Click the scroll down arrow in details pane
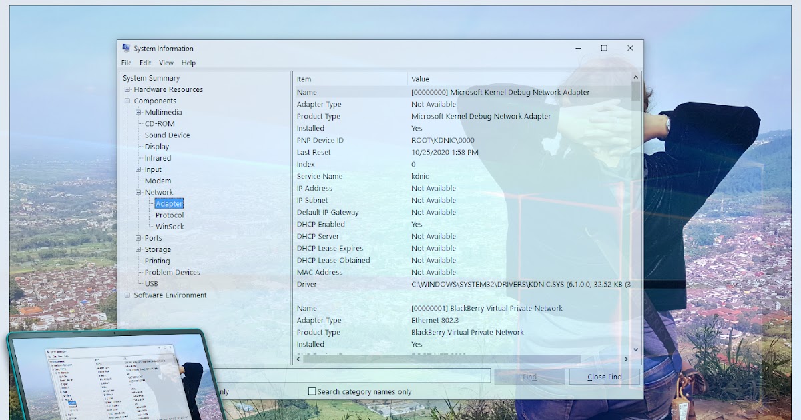The image size is (801, 420). pyautogui.click(x=635, y=349)
